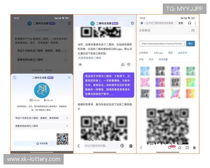Tap the large round QR generator avatar
The height and width of the screenshot is (168, 210).
[42, 90]
